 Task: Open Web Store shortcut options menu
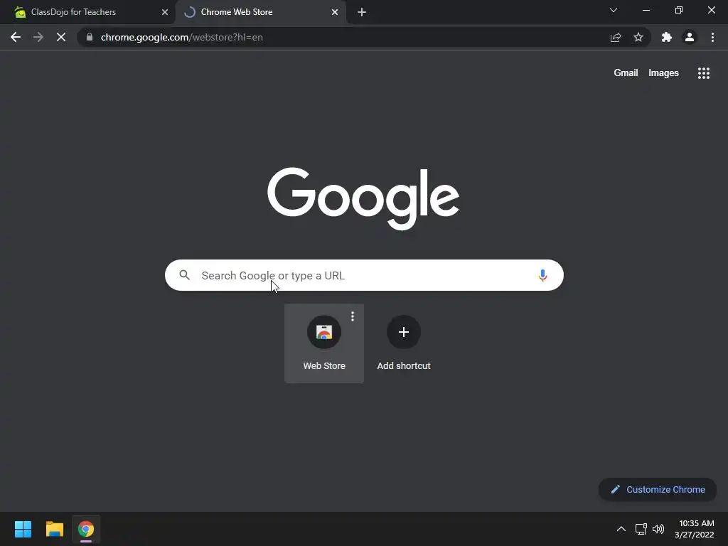point(353,316)
